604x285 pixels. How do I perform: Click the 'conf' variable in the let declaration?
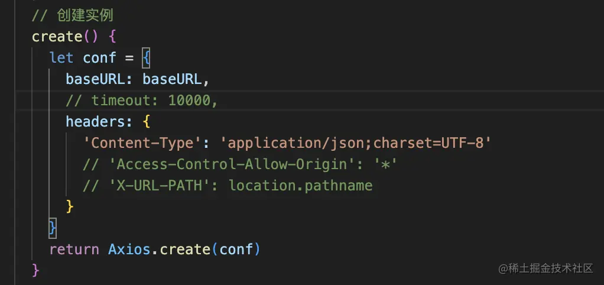click(99, 58)
